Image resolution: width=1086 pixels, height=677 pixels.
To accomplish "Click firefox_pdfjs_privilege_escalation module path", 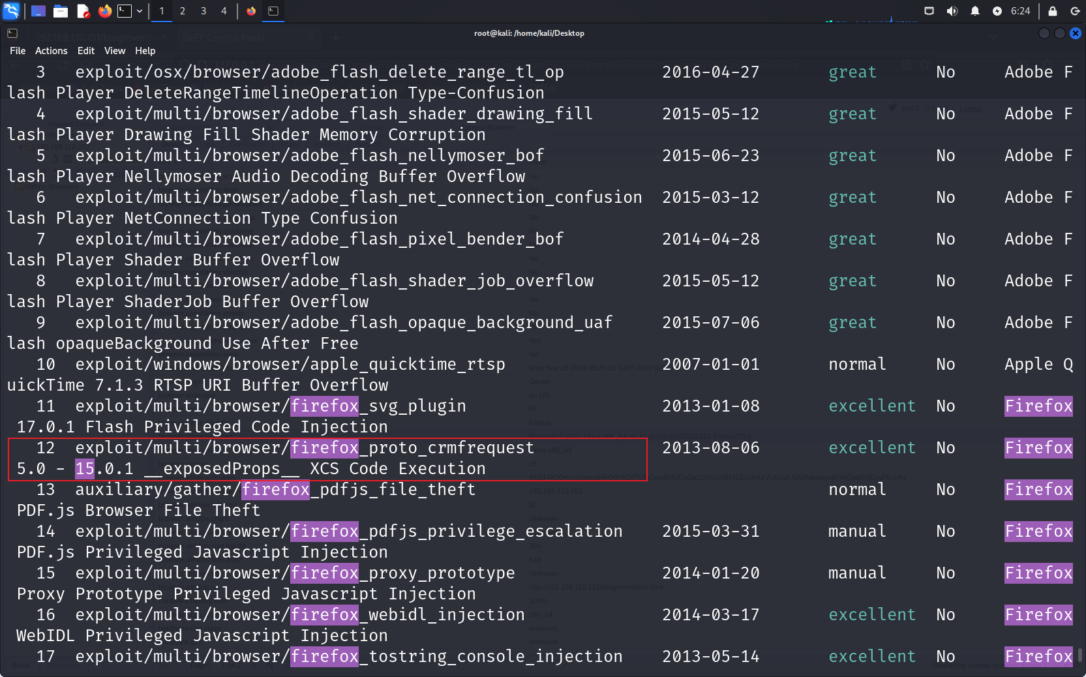I will click(x=349, y=531).
